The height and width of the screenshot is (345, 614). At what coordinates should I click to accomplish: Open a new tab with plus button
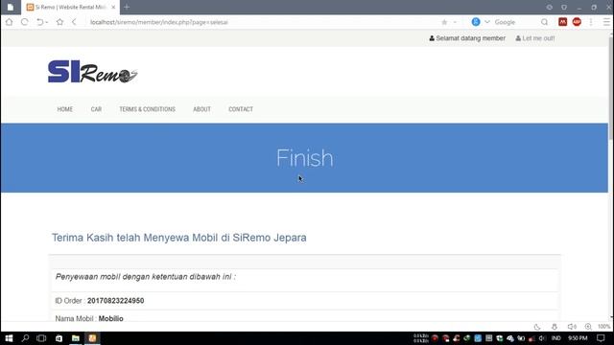127,7
